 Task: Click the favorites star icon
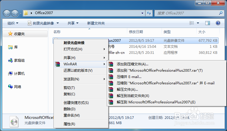point(10,34)
